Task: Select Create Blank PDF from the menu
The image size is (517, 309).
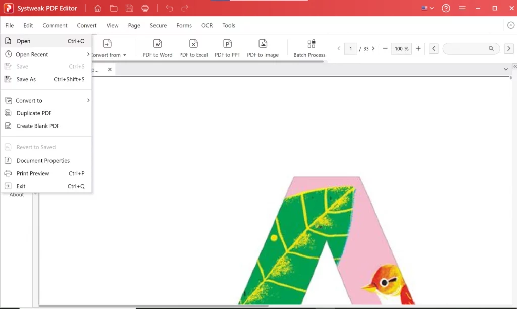Action: click(x=36, y=126)
